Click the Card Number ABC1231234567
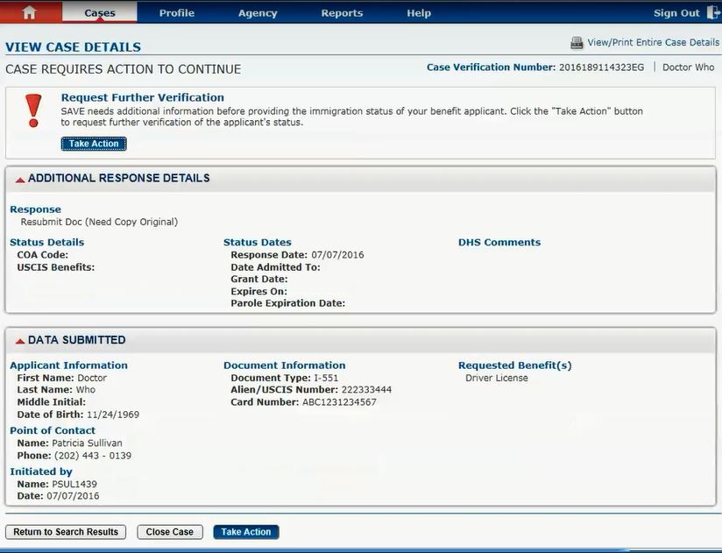 [x=339, y=402]
